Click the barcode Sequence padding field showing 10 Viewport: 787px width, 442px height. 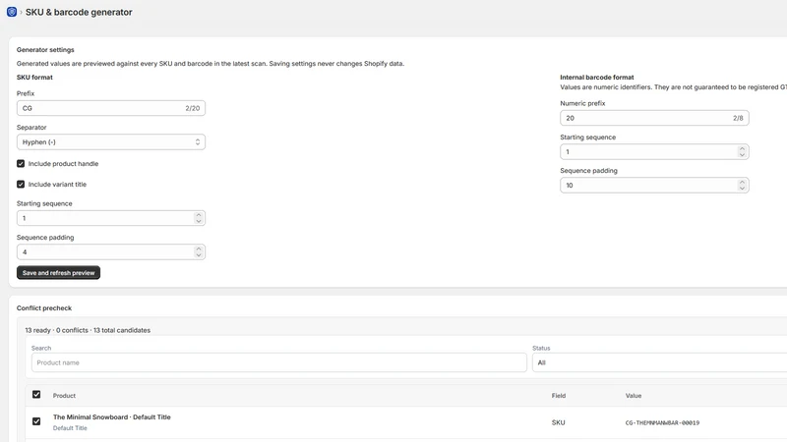click(654, 186)
